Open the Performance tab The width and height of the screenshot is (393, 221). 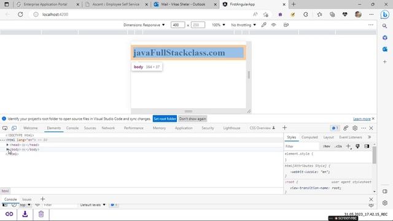[134, 128]
